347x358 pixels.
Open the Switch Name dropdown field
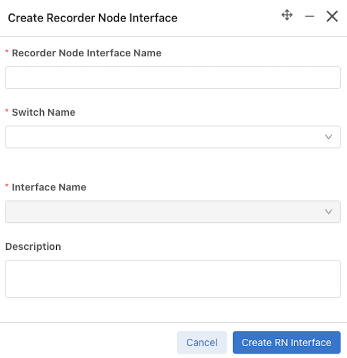[173, 137]
